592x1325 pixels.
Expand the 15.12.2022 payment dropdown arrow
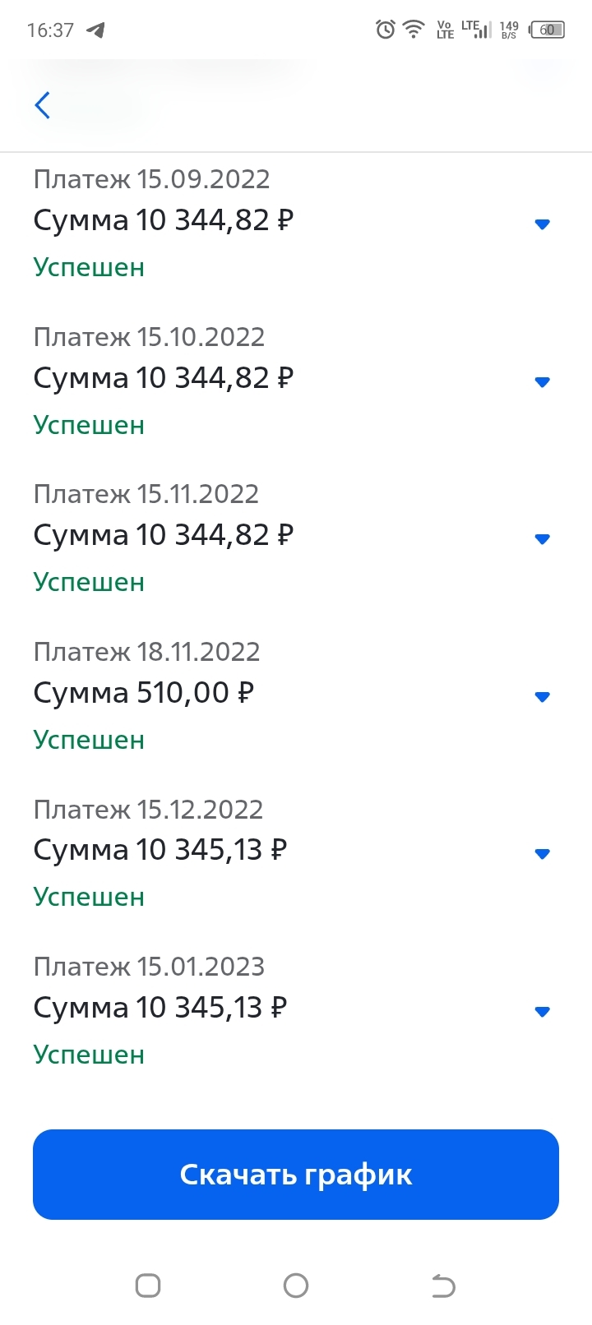pyautogui.click(x=542, y=854)
